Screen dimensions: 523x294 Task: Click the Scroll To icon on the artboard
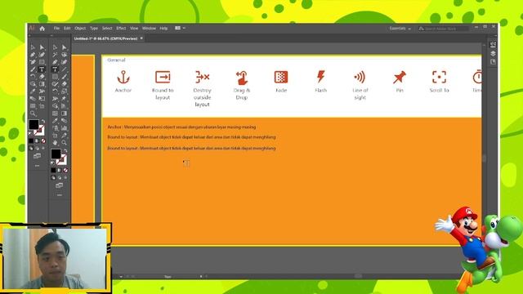click(439, 77)
